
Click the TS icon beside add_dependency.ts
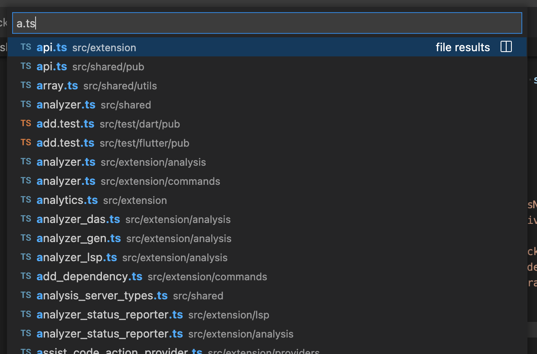coord(26,276)
